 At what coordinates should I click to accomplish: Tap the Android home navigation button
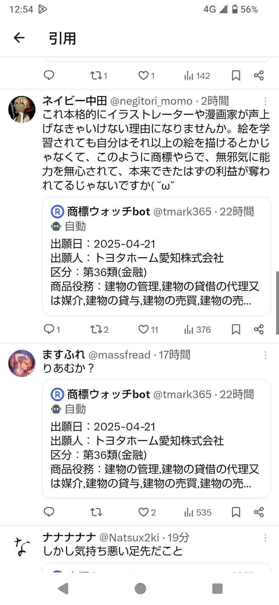(140, 588)
